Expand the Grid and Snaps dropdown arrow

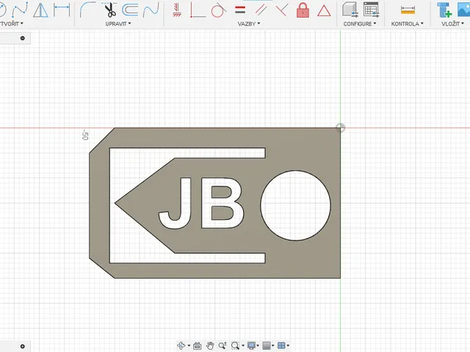[x=273, y=345]
